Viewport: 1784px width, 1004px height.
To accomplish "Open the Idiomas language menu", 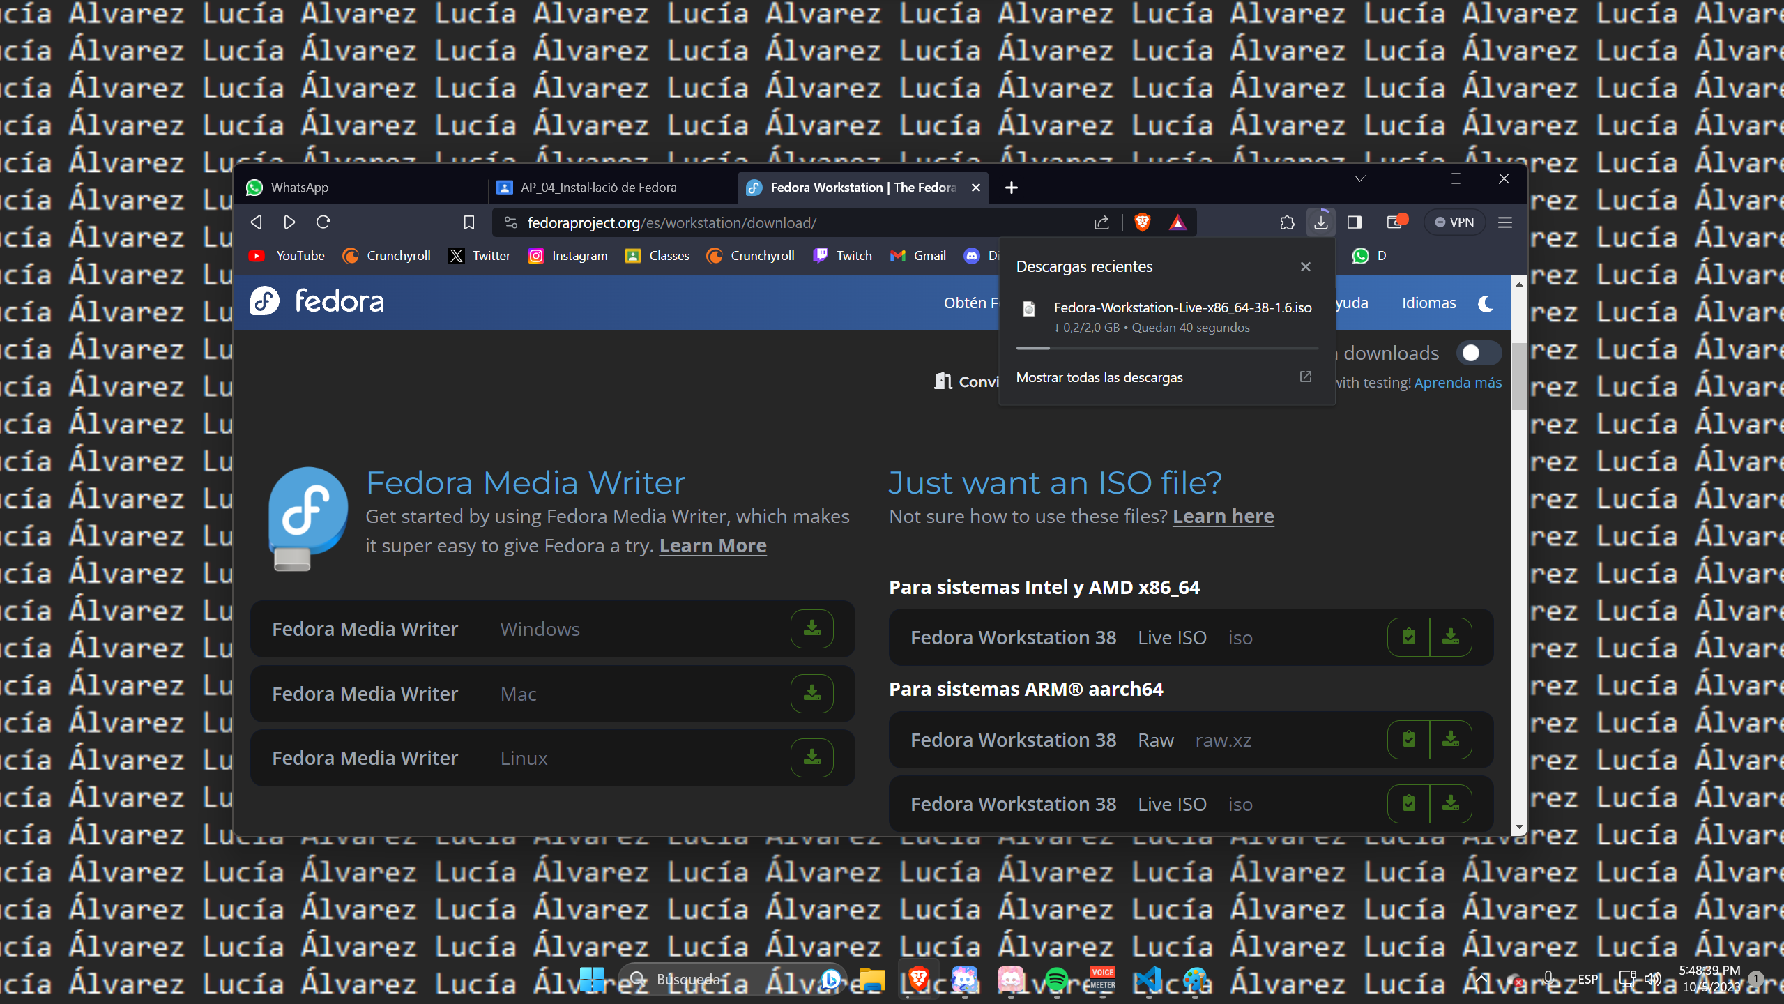I will pos(1428,303).
